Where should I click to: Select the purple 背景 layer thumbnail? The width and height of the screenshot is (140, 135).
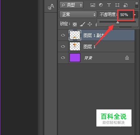[75, 58]
